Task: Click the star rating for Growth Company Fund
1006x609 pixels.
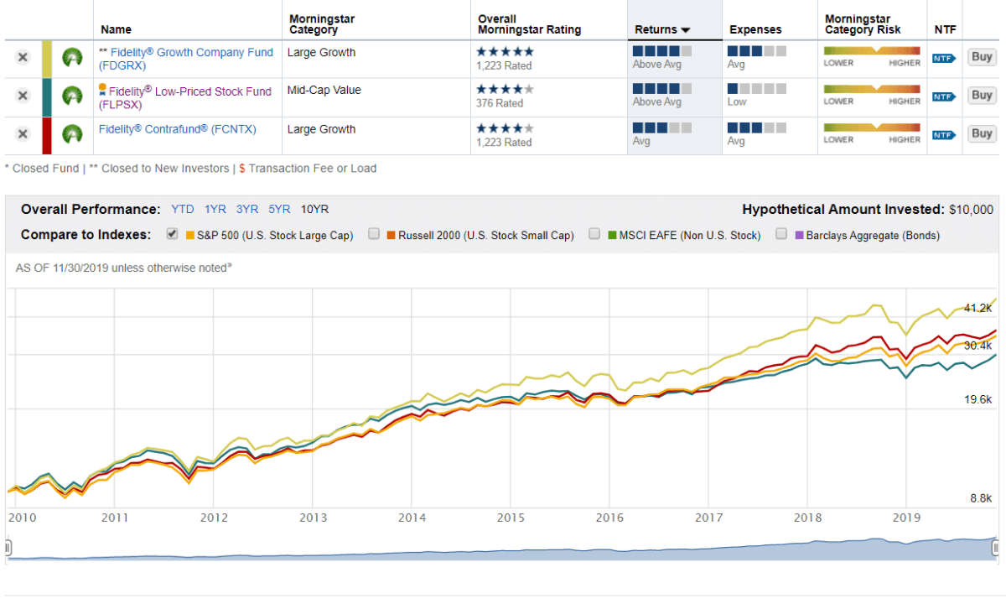Action: point(505,52)
